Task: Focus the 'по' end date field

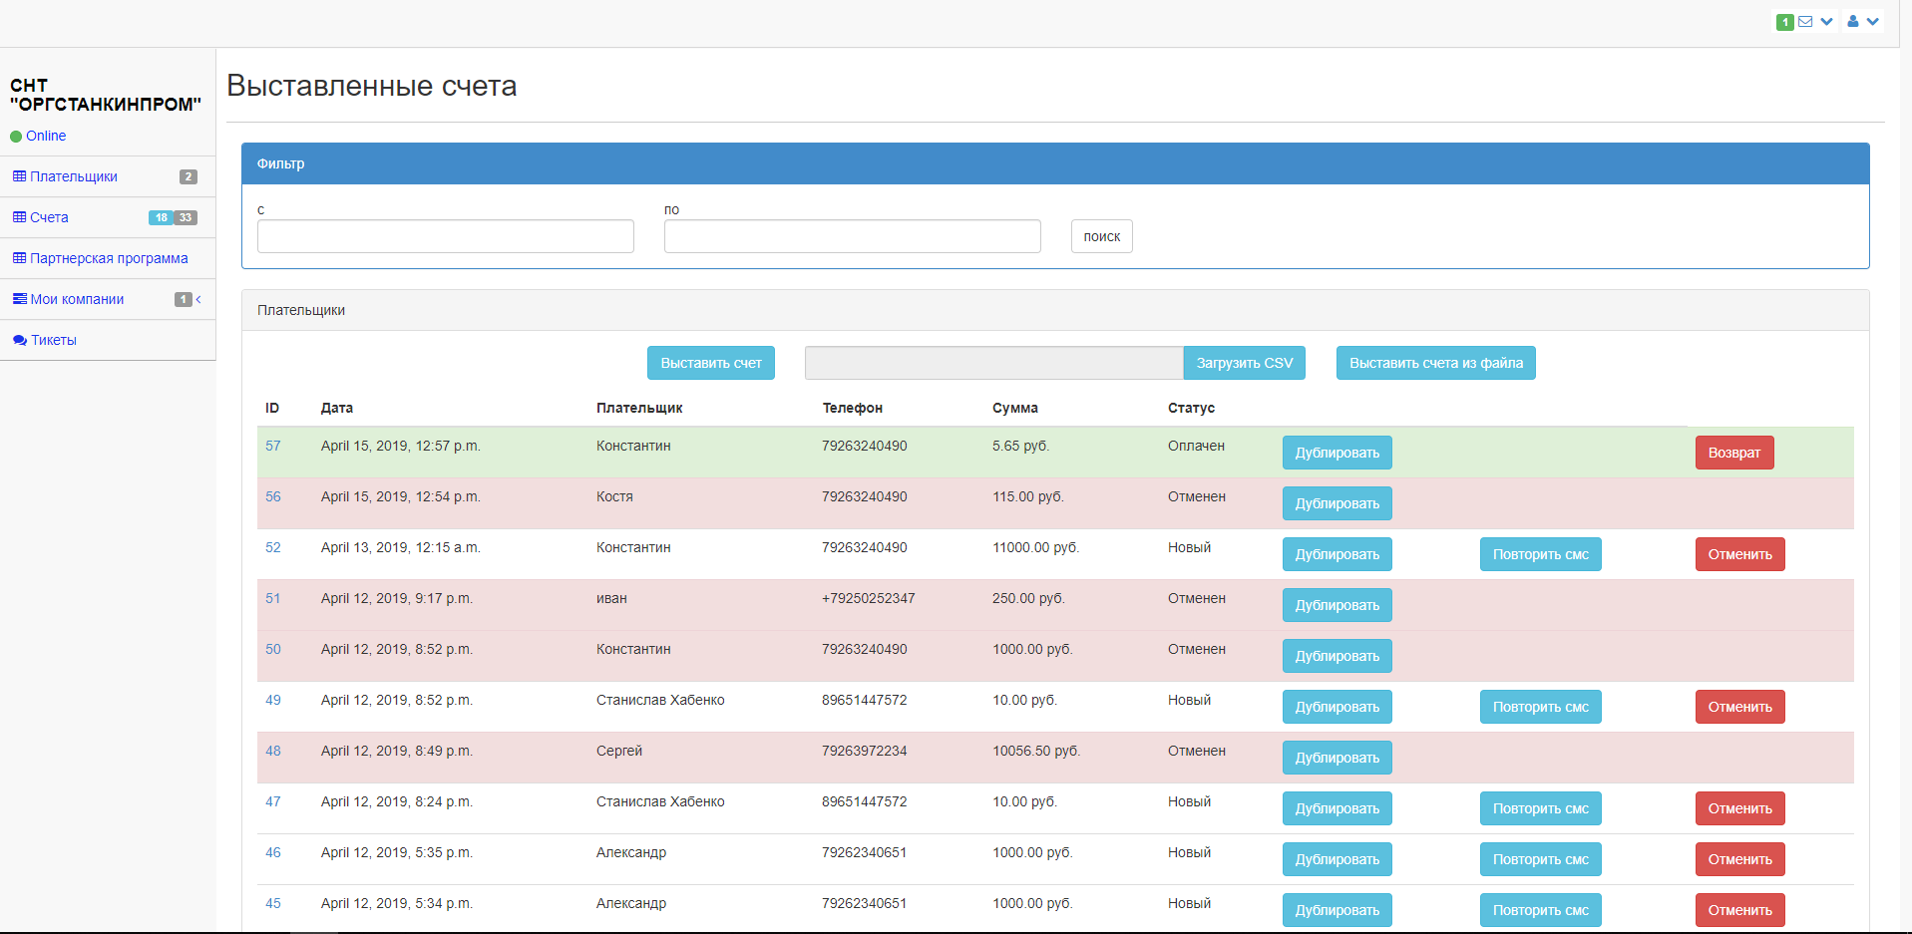Action: [x=852, y=236]
